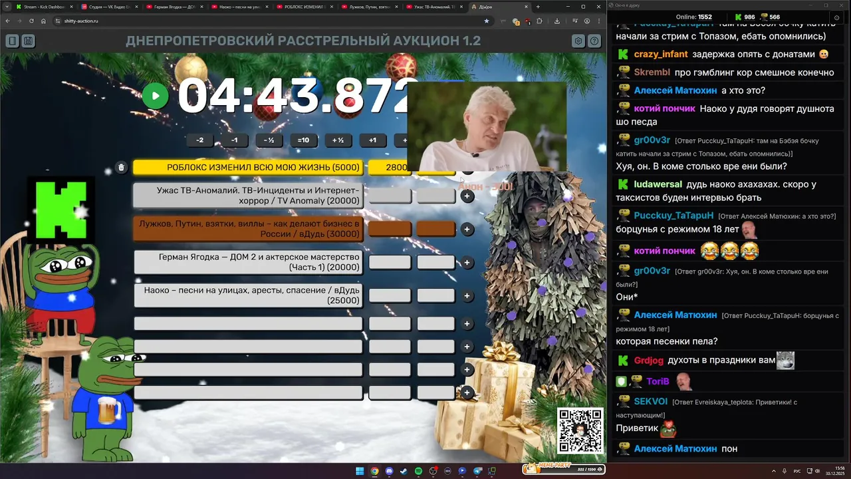Open Steam from the taskbar
The height and width of the screenshot is (479, 851).
(404, 471)
